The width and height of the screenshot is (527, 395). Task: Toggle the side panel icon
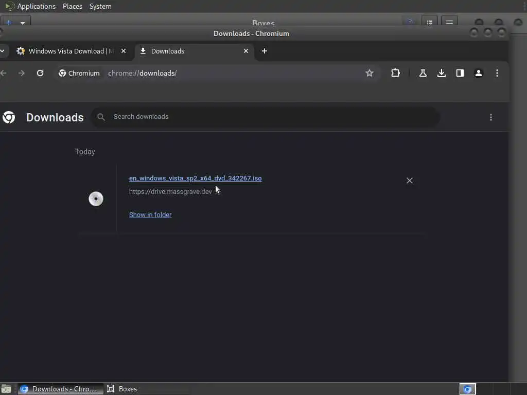[x=460, y=73]
